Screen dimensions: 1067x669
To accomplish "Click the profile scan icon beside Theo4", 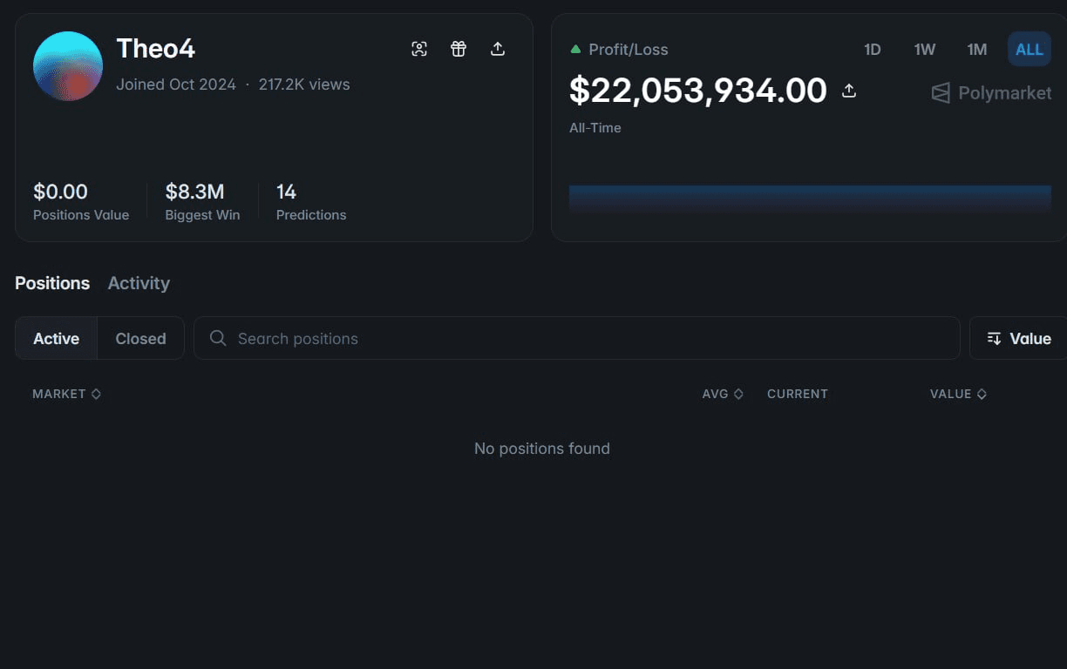I will click(x=419, y=49).
